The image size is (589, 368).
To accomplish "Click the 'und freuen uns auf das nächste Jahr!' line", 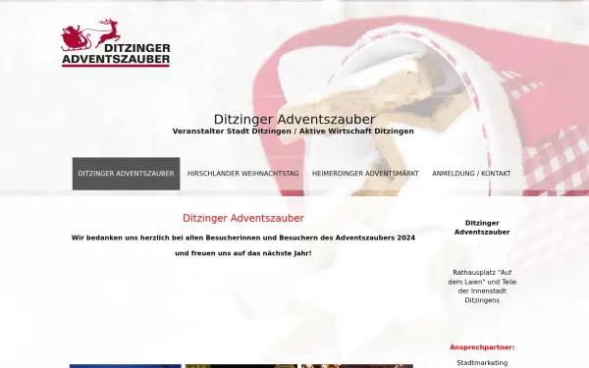I will [243, 253].
